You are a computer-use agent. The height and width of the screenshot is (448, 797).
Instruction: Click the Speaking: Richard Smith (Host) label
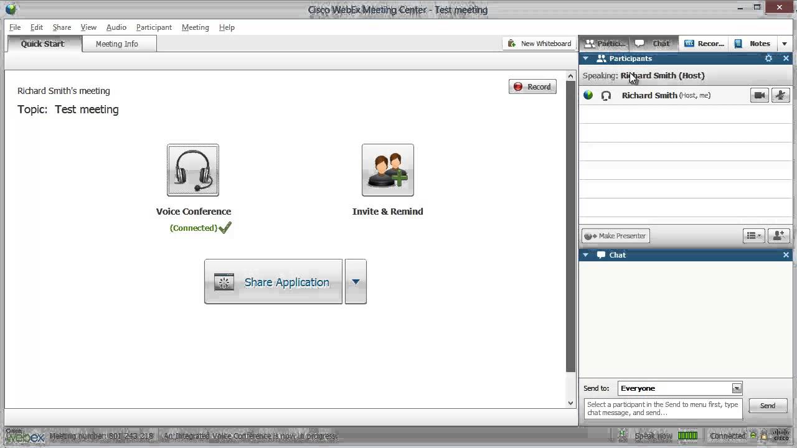coord(644,75)
